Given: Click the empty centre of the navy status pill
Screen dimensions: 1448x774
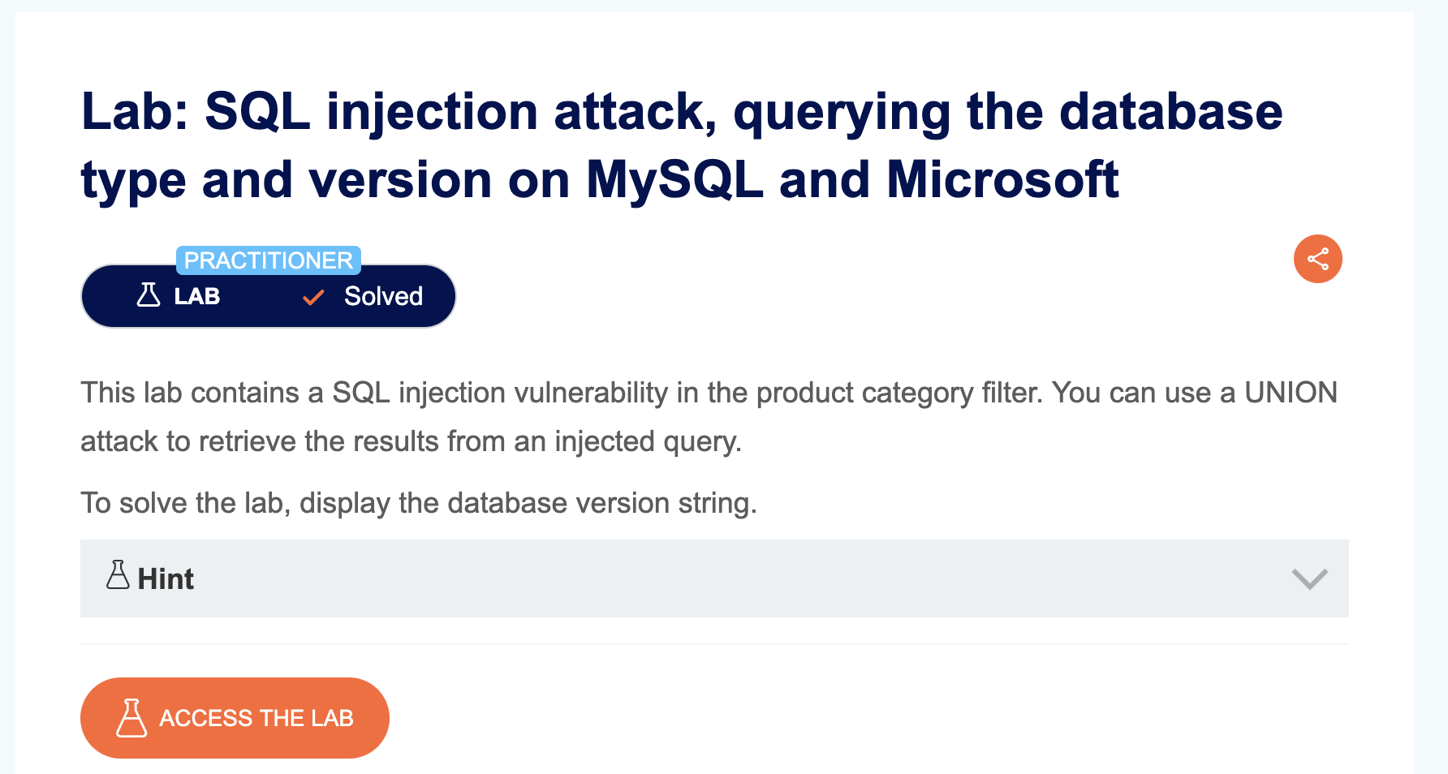Looking at the screenshot, I should pos(261,296).
